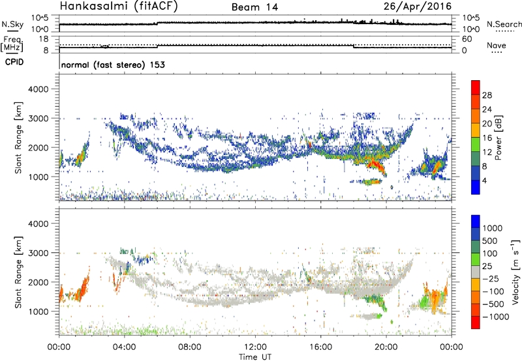Click the 16:00 time tick label

(320, 347)
